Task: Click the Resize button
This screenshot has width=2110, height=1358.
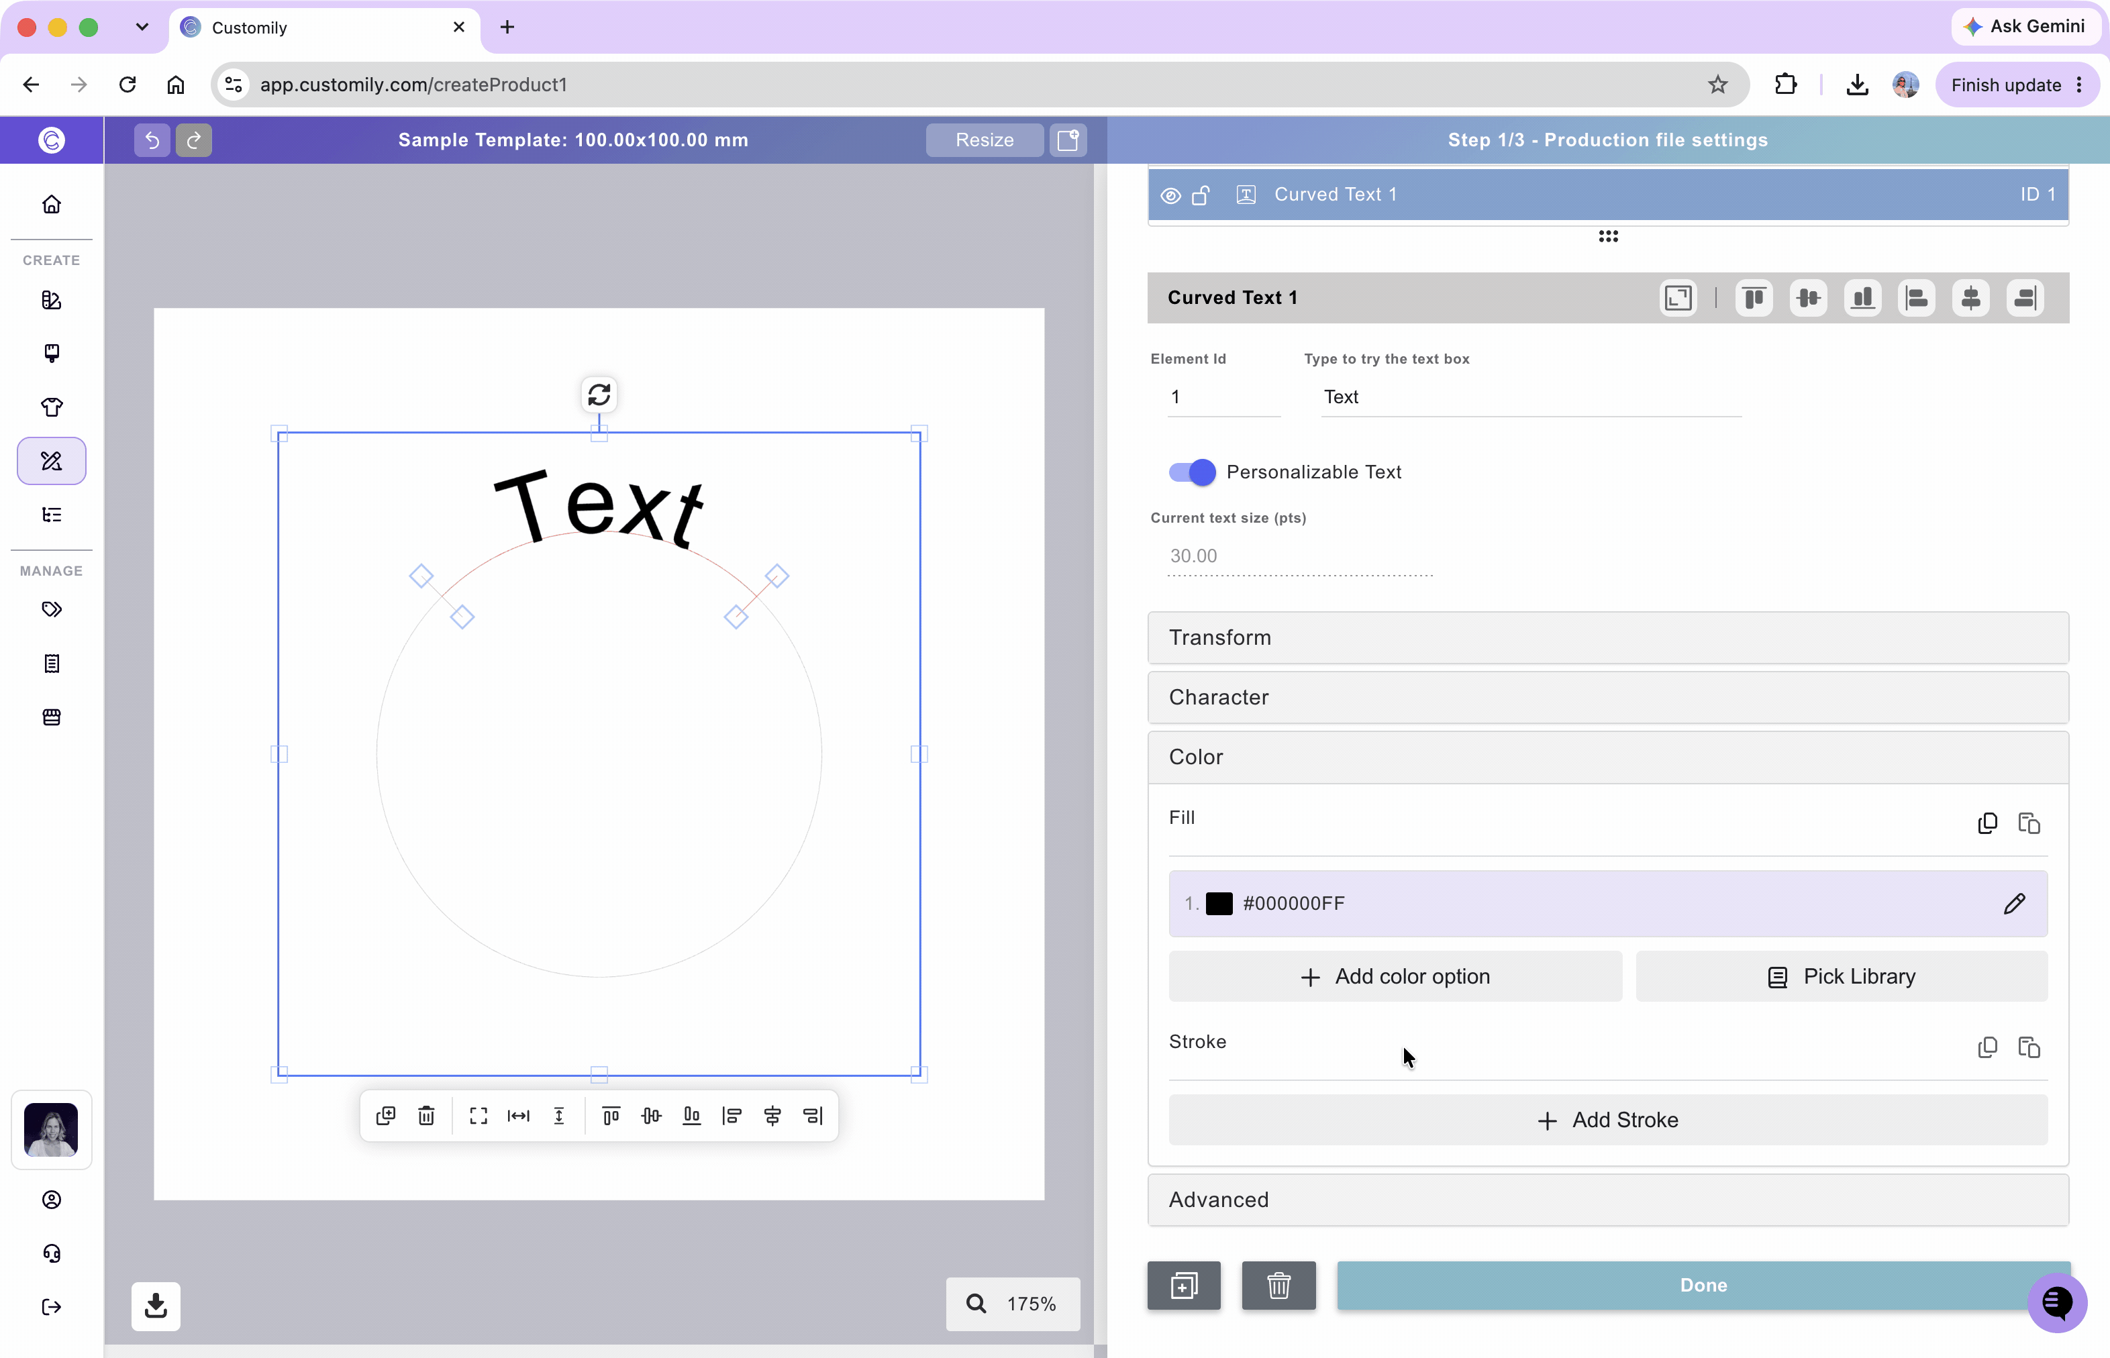Action: tap(985, 140)
